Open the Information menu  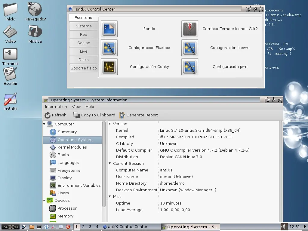[x=56, y=107]
